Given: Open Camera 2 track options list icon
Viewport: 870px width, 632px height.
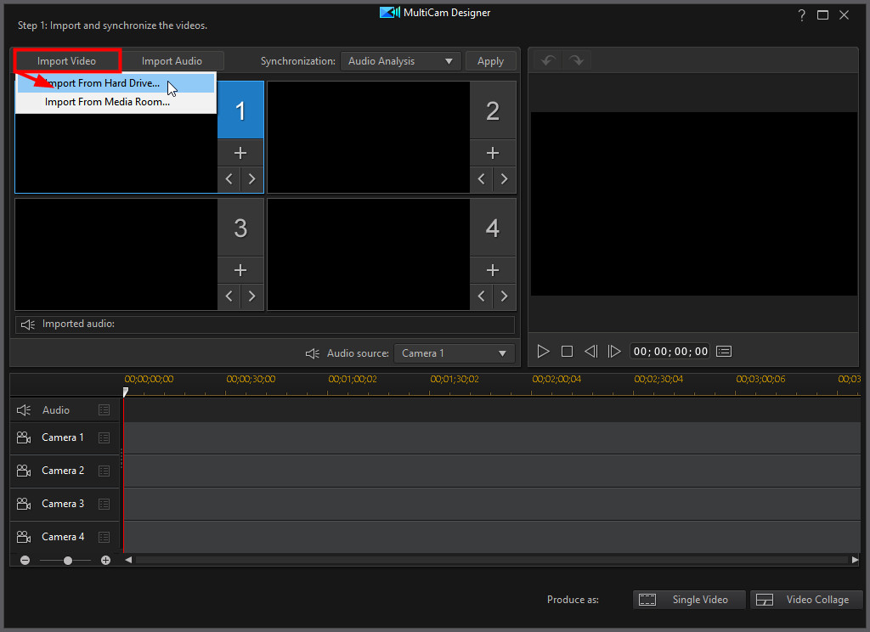Looking at the screenshot, I should pyautogui.click(x=104, y=471).
